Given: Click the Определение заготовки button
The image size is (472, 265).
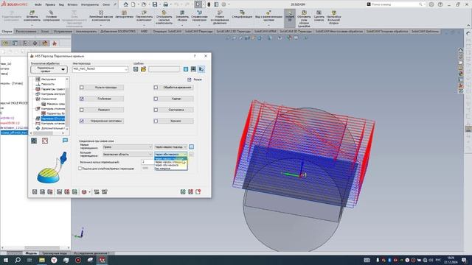Looking at the screenshot, I should point(105,121).
